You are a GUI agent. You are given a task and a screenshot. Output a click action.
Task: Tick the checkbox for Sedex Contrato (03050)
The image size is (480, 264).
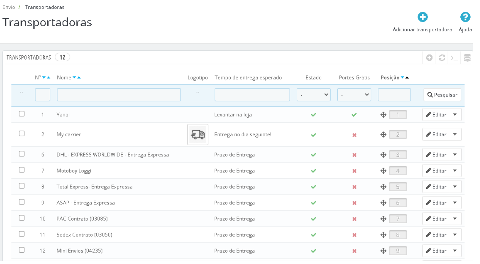click(x=22, y=234)
